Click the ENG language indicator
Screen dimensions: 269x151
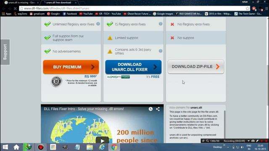coord(249,146)
